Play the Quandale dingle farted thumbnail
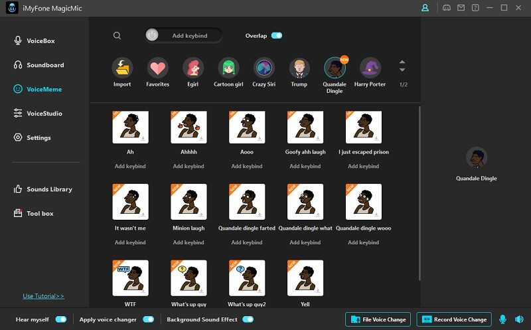531x330 pixels. coord(247,202)
